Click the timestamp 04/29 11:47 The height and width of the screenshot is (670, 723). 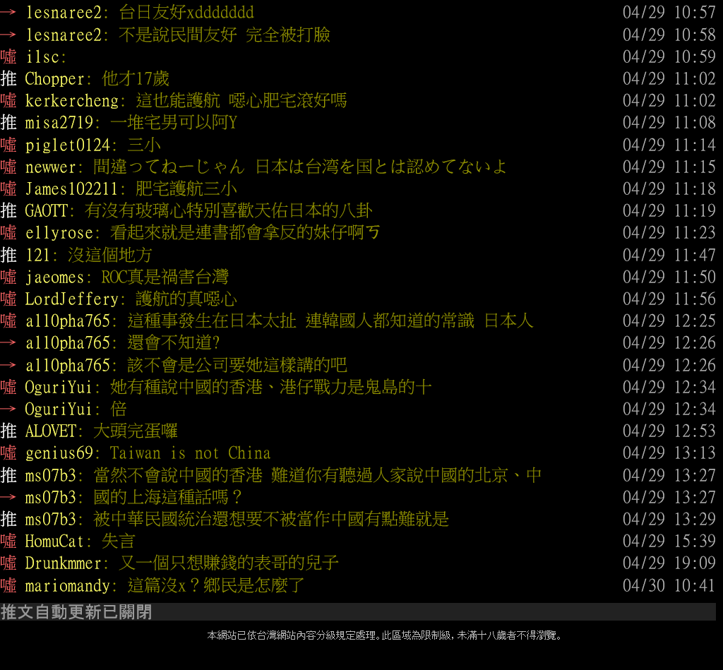tap(669, 255)
